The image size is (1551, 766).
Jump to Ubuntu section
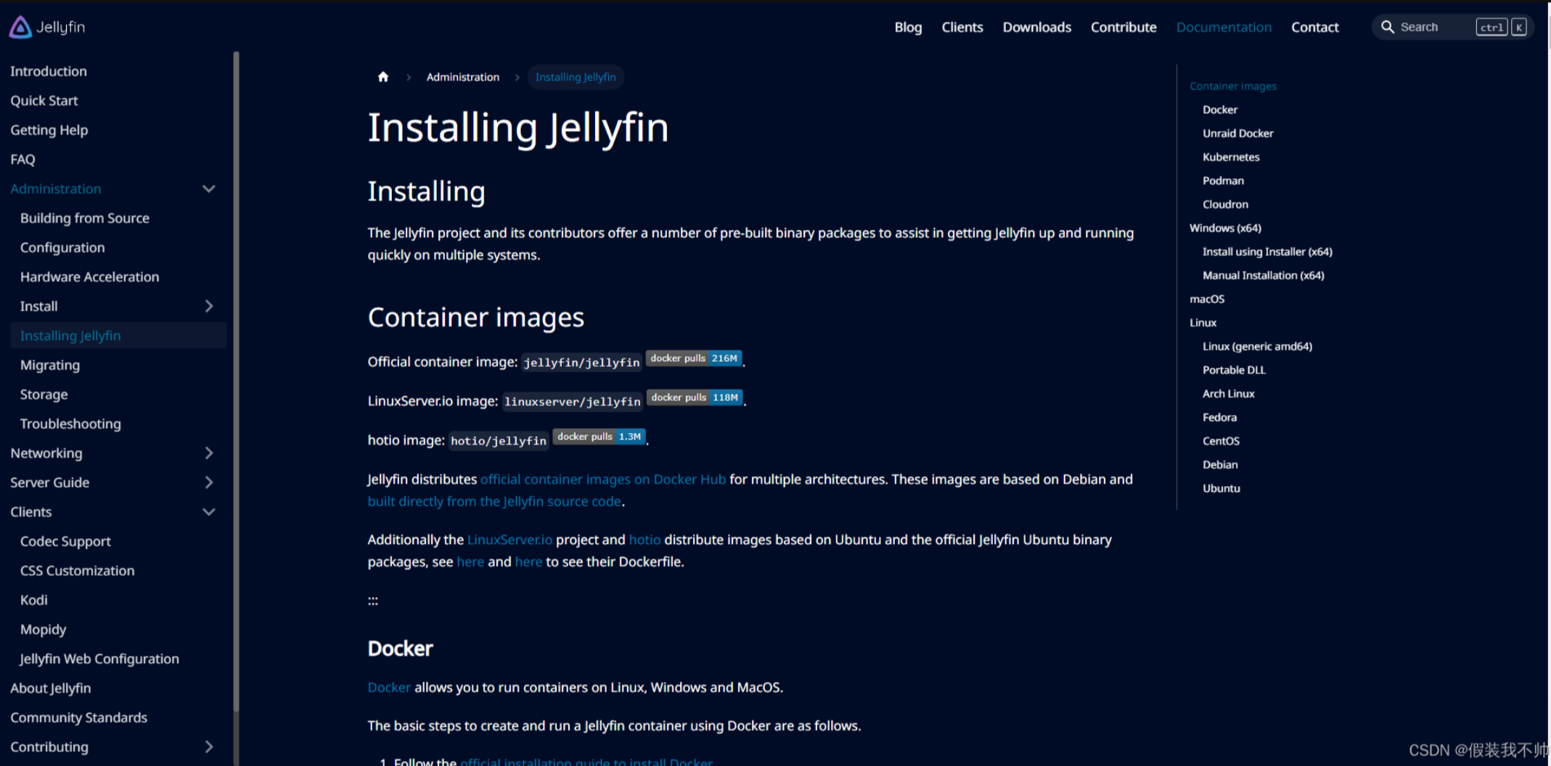pyautogui.click(x=1221, y=488)
